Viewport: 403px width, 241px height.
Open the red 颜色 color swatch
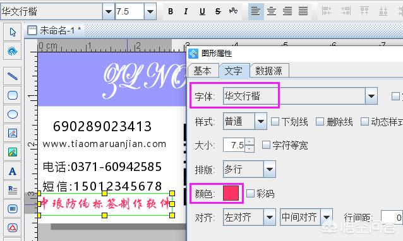(x=231, y=193)
